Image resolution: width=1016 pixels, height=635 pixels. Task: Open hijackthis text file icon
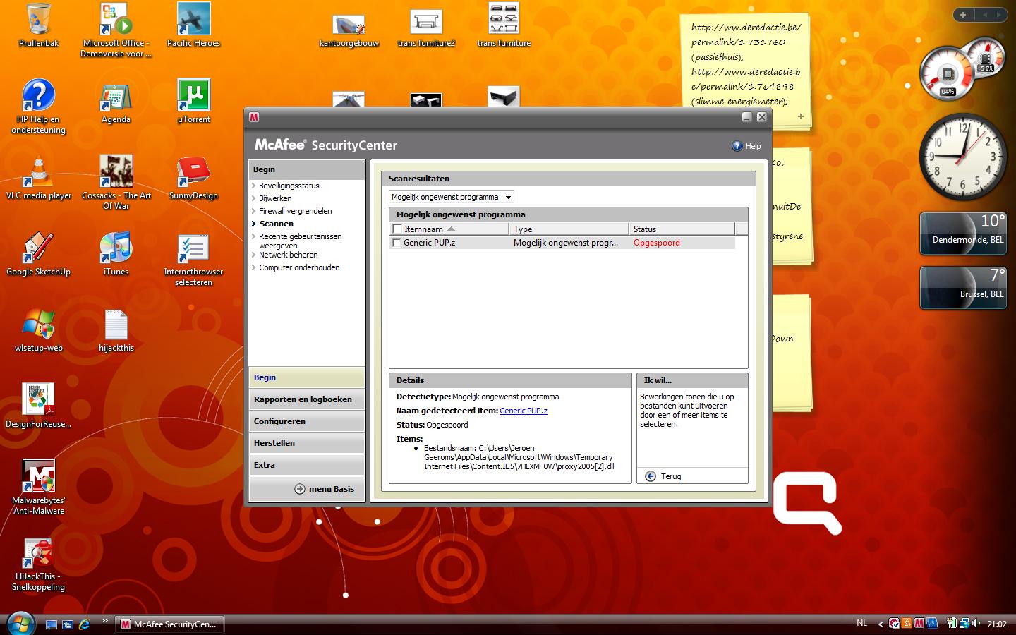tap(116, 325)
